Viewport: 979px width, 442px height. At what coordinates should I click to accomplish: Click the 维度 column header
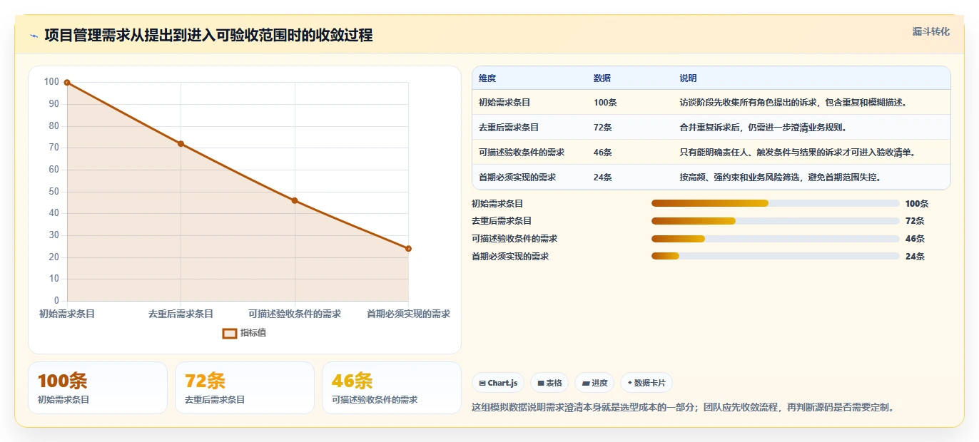487,78
